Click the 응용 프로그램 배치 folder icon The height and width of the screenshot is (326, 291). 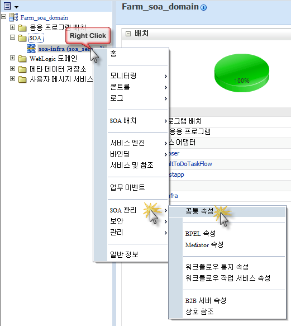coord(22,27)
